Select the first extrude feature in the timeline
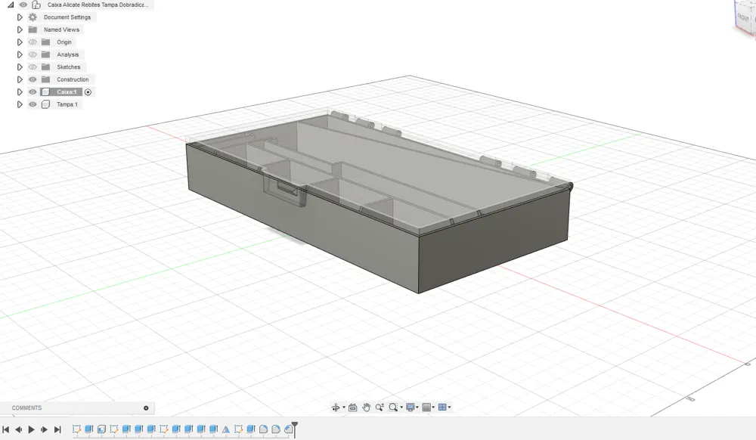This screenshot has height=440, width=756. (88, 429)
